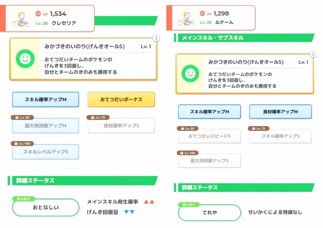Select left スキル確率アップM subskill button
This screenshot has width=323, height=228.
(46, 99)
